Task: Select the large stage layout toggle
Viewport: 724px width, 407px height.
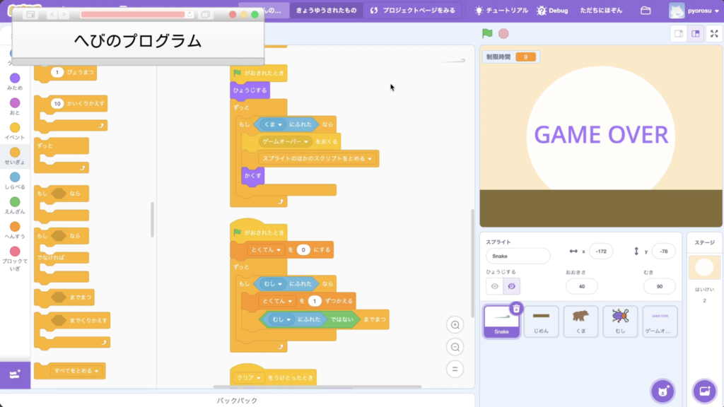Action: tap(696, 33)
